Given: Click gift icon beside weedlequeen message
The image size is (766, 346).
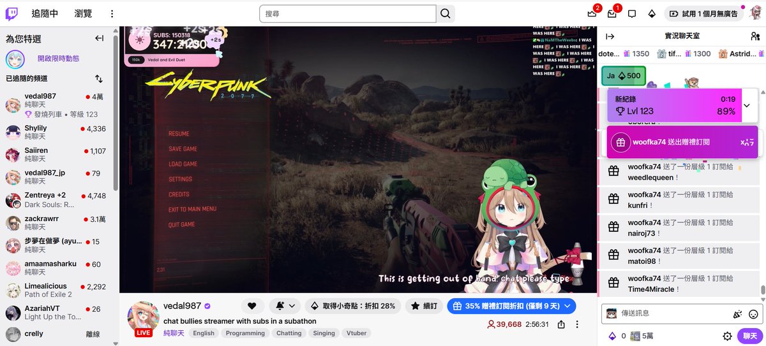Looking at the screenshot, I should [613, 171].
